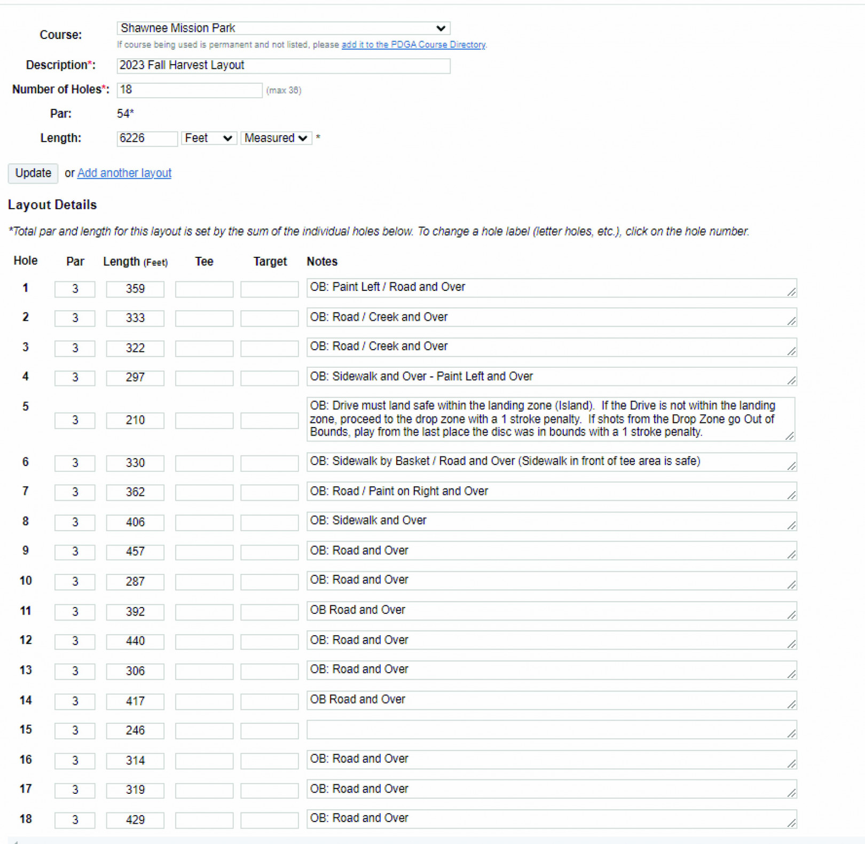The image size is (865, 844).
Task: Select hole 10 par field
Action: (x=75, y=582)
